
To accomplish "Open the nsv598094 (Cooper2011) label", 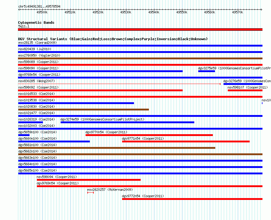I will click(57, 177).
